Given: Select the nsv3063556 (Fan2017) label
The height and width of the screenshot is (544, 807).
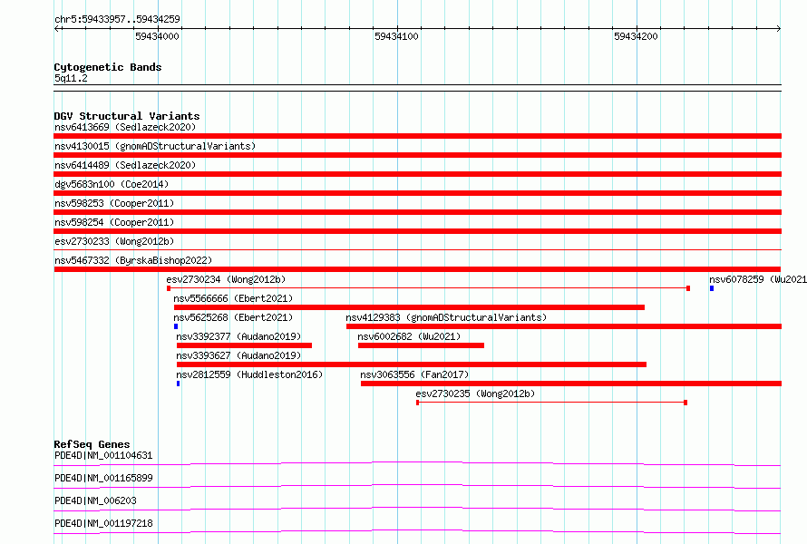Looking at the screenshot, I should tap(414, 374).
